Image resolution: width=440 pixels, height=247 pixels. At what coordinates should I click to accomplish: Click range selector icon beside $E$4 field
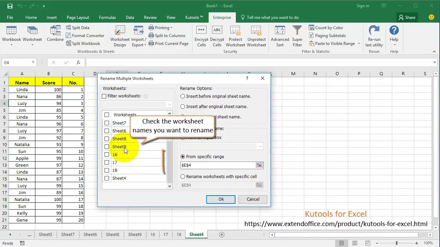(x=260, y=165)
